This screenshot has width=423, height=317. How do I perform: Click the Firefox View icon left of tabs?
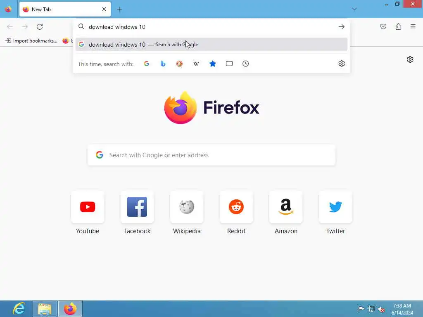point(8,9)
